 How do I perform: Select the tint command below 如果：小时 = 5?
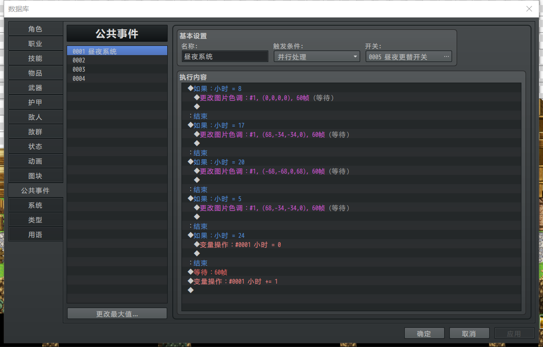tap(351, 208)
